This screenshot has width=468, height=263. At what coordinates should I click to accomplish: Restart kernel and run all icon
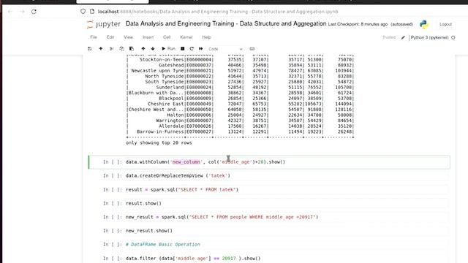click(x=201, y=49)
